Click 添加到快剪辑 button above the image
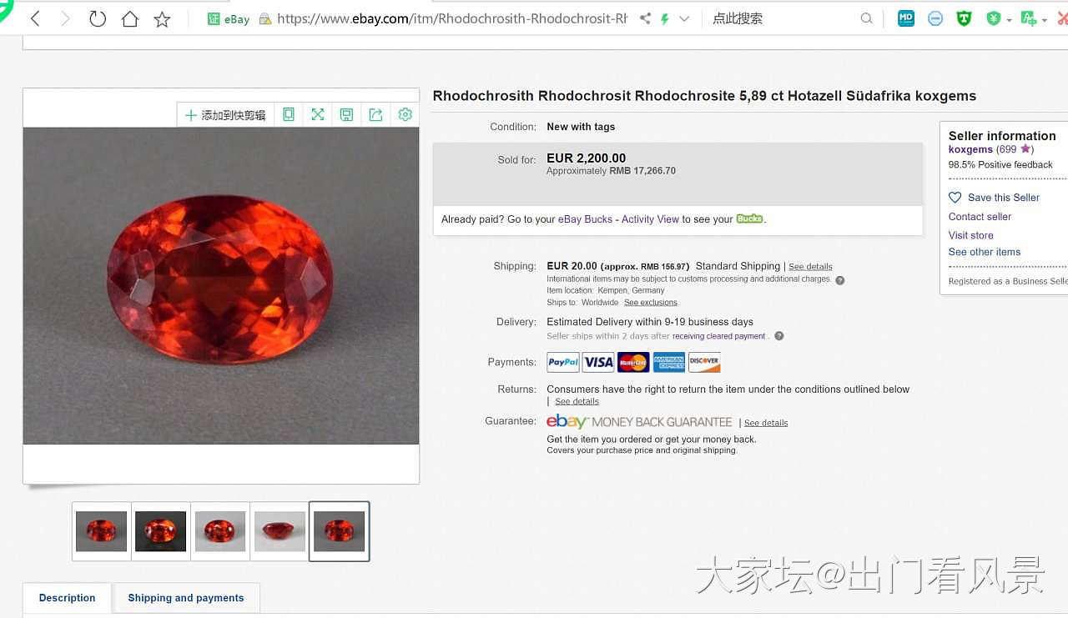This screenshot has width=1068, height=618. pos(225,115)
